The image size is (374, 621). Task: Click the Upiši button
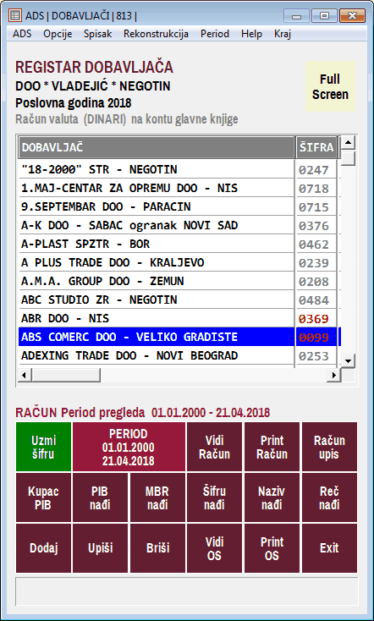(x=100, y=548)
